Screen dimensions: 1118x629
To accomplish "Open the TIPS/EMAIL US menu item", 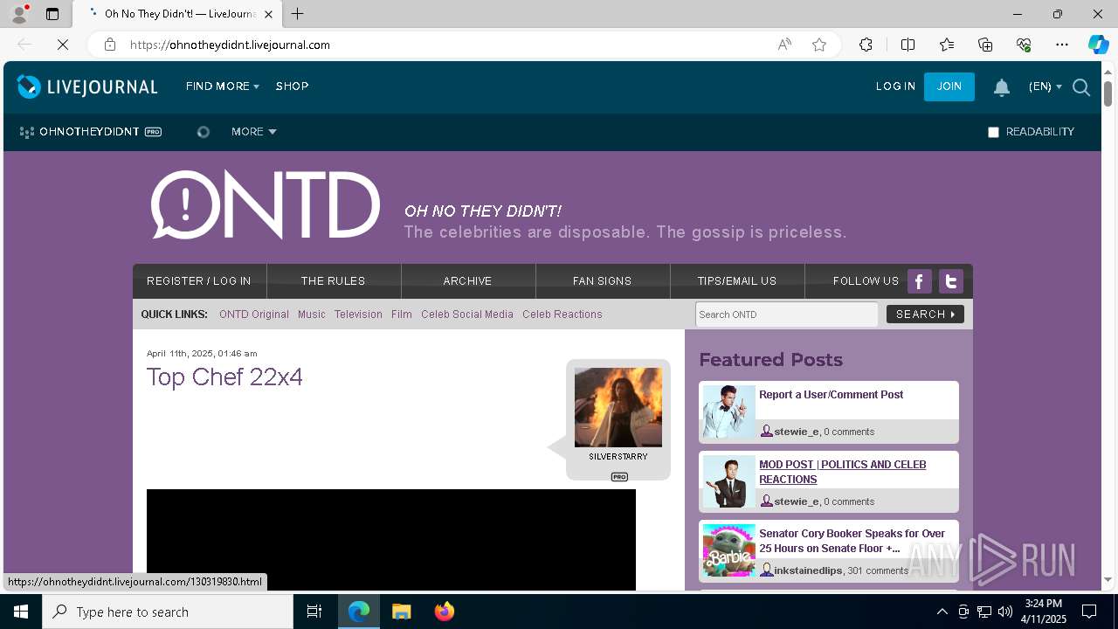I will (737, 281).
